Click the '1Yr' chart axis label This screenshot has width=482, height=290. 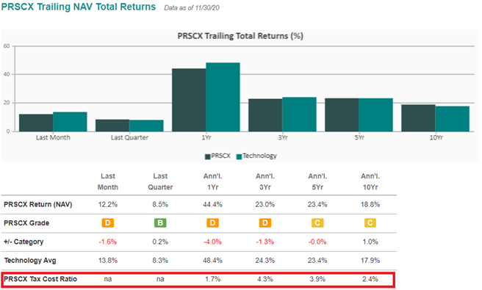coord(206,137)
